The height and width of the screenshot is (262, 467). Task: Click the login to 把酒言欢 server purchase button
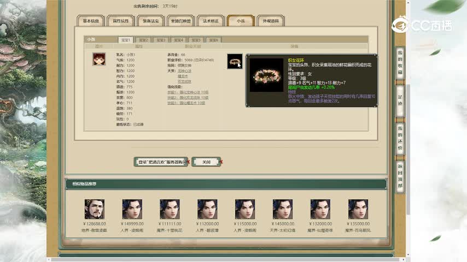161,162
